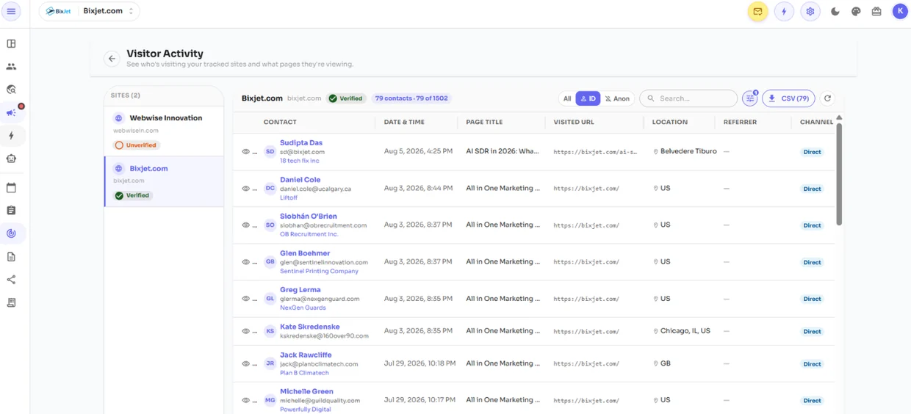Sort by DATE & TIME column header

pyautogui.click(x=404, y=122)
